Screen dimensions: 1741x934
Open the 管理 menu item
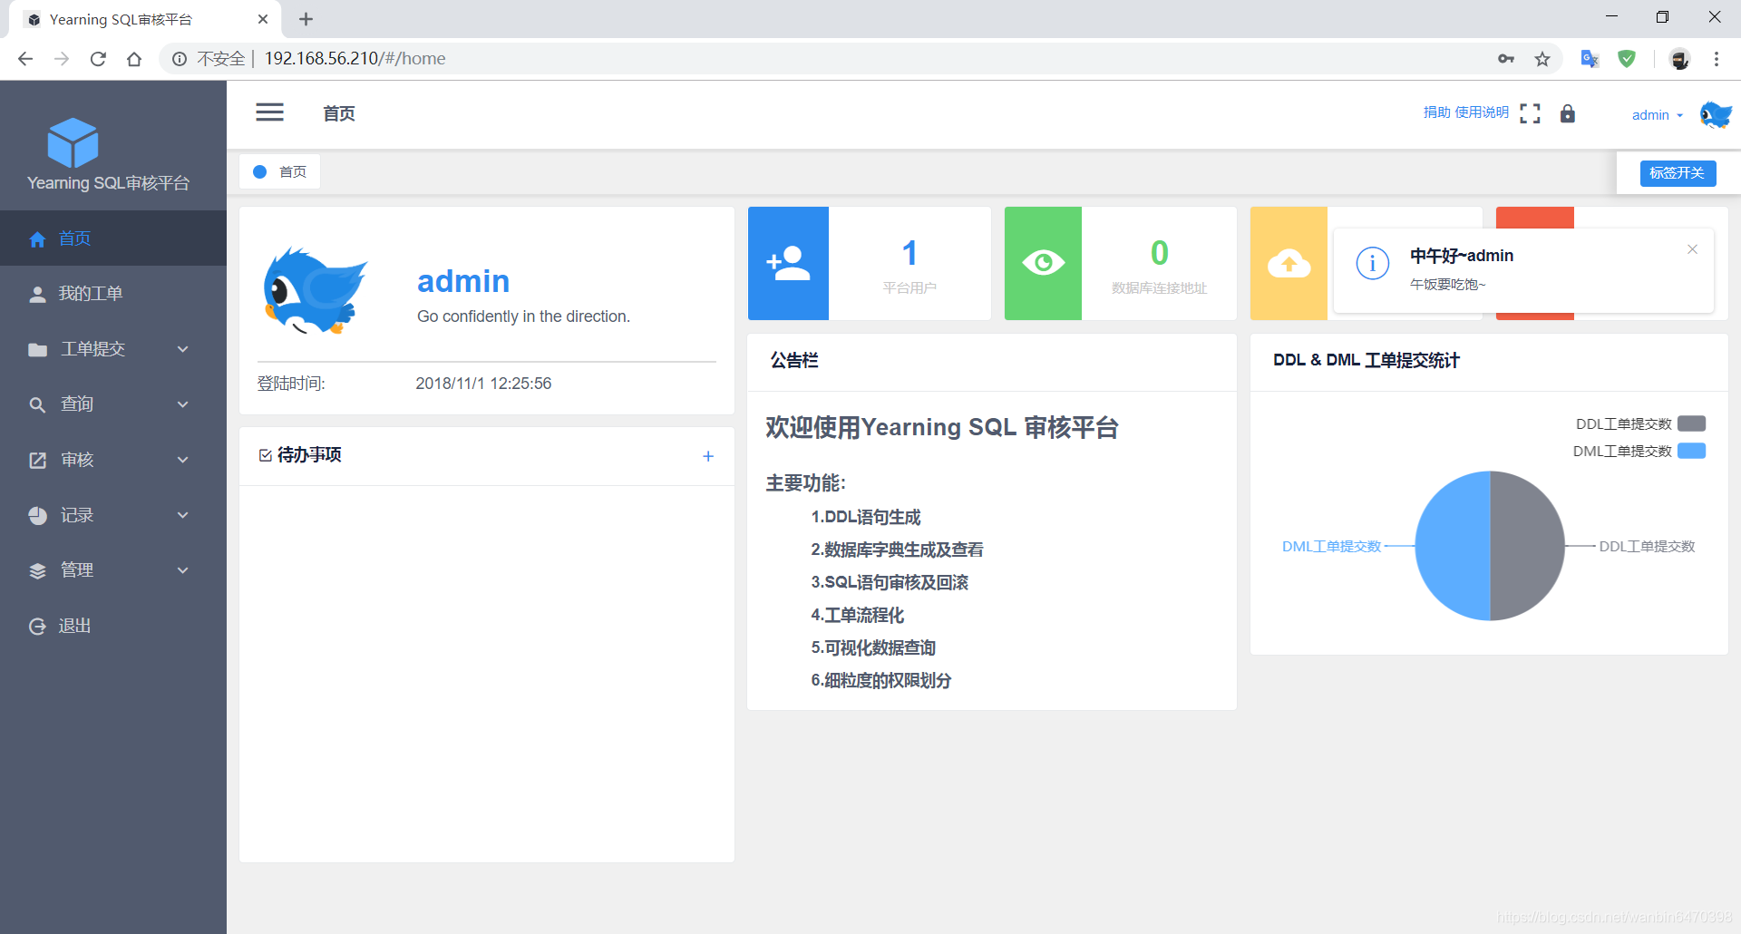pyautogui.click(x=113, y=570)
